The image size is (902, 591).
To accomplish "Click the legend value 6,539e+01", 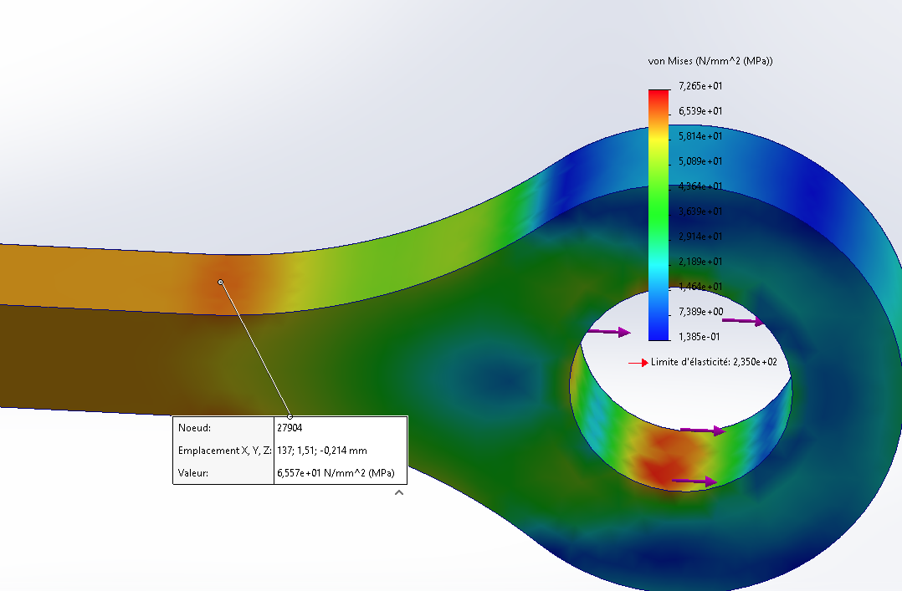I will [700, 111].
